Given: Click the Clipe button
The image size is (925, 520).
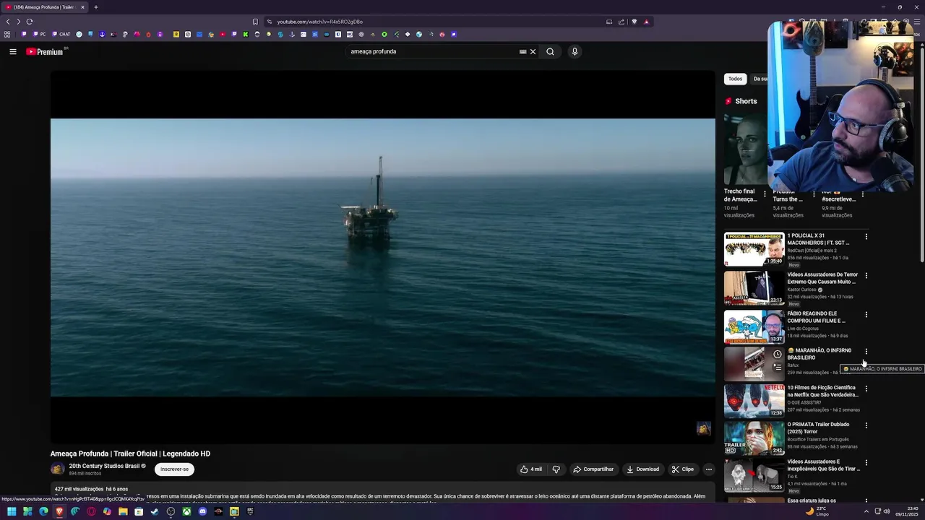Looking at the screenshot, I should point(682,469).
